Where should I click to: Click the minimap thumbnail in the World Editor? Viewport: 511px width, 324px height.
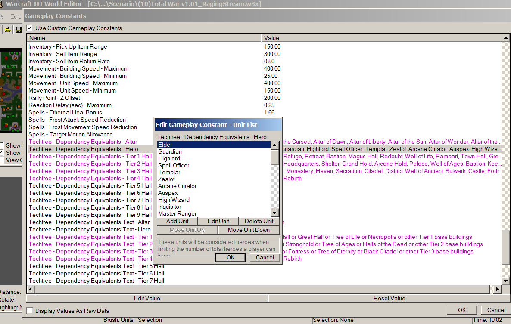tap(11, 90)
